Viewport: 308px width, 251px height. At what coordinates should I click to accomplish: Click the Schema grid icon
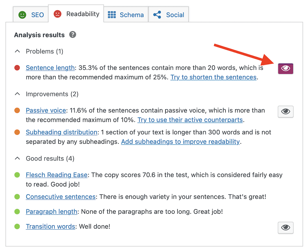point(112,14)
